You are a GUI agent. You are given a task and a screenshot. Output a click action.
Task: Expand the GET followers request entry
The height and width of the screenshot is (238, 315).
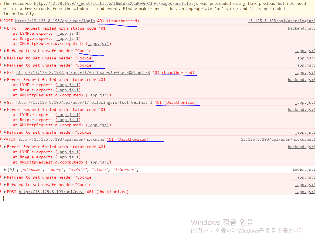[5, 73]
